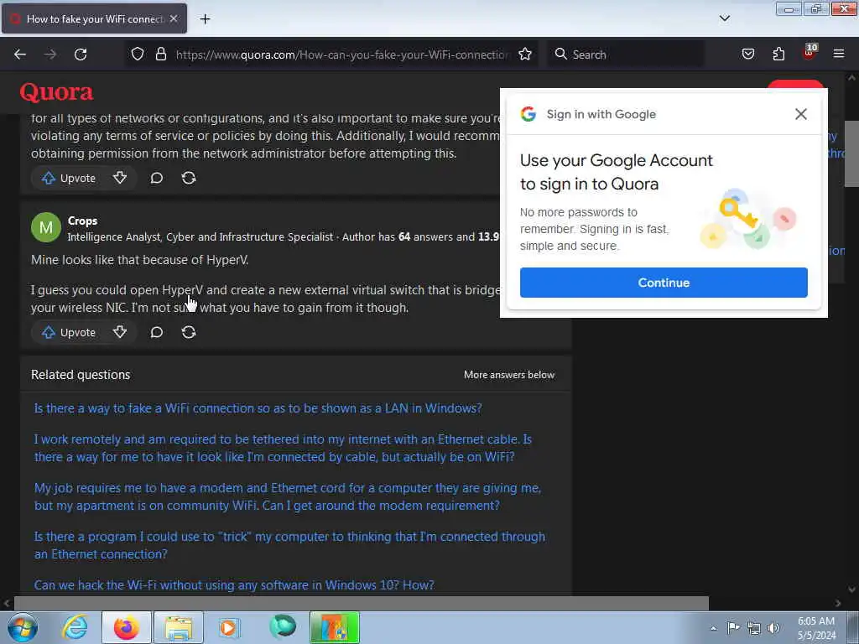Image resolution: width=859 pixels, height=644 pixels.
Task: Share the HyperV answer by Crops
Action: tap(189, 332)
